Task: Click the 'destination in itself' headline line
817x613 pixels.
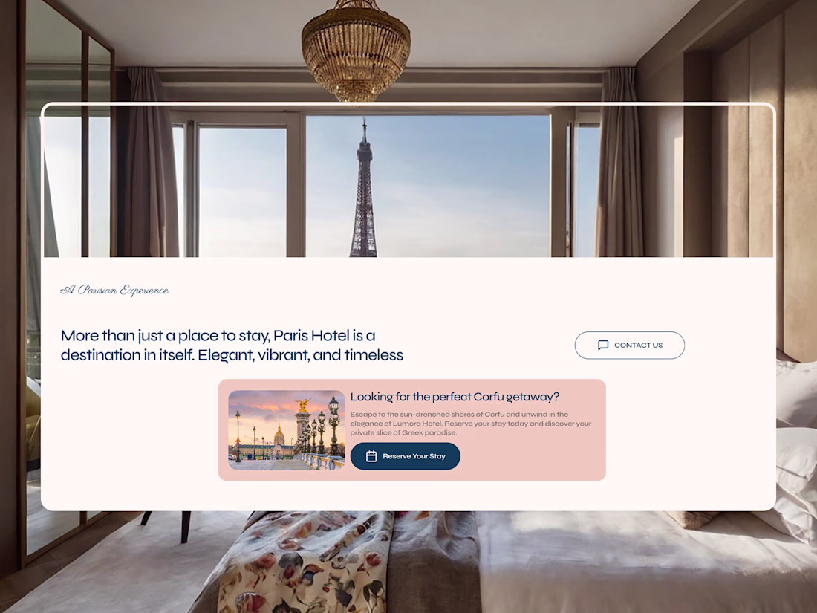Action: click(x=232, y=355)
